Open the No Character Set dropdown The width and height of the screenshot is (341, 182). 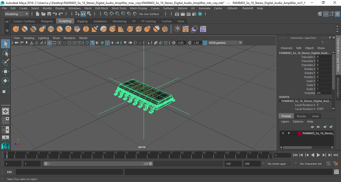click(311, 164)
